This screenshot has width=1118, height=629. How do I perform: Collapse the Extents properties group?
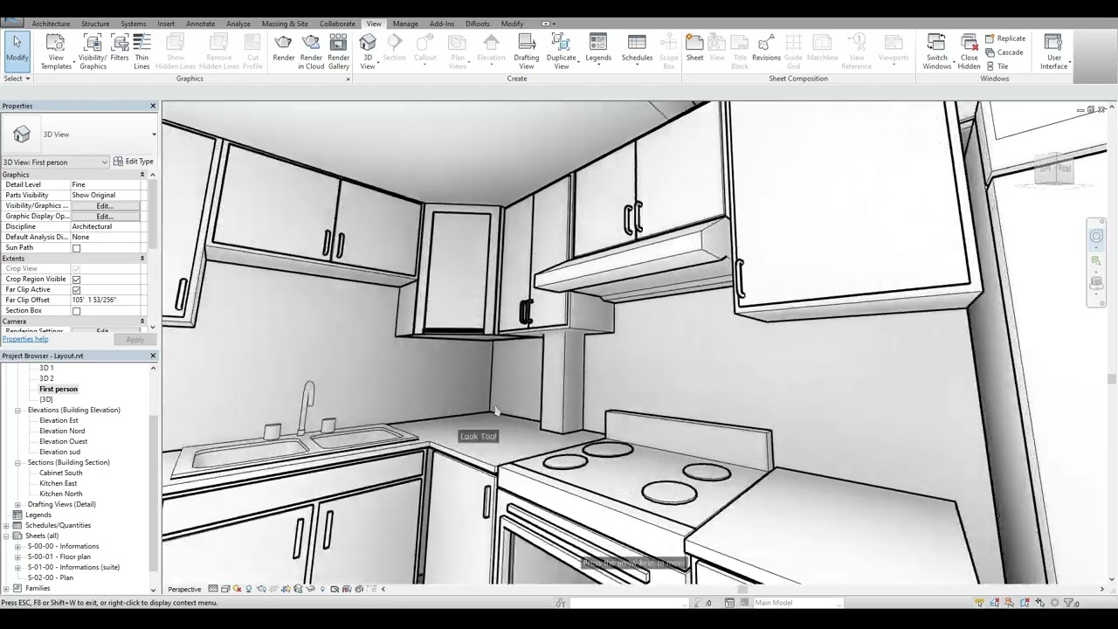(142, 259)
